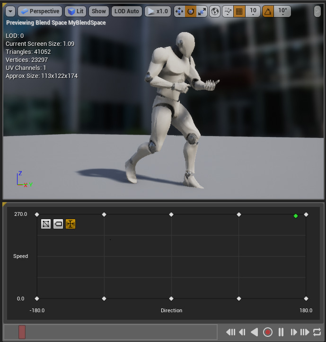Play the animation in reverse
This screenshot has width=326, height=342.
point(255,332)
